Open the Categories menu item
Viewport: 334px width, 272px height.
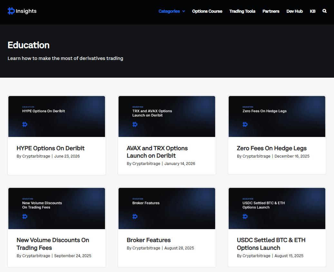point(169,11)
